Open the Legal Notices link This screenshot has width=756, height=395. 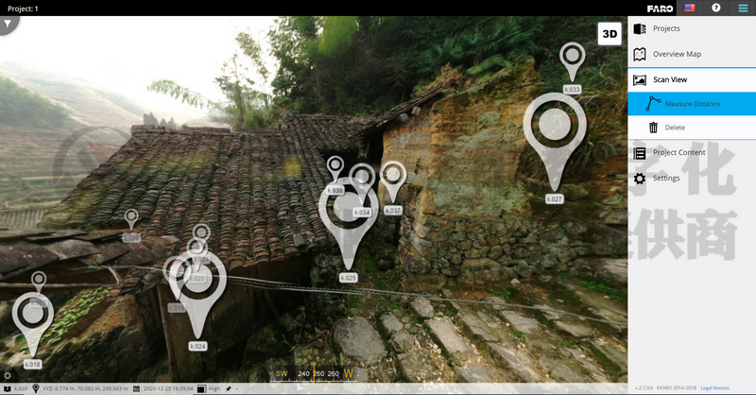point(714,388)
